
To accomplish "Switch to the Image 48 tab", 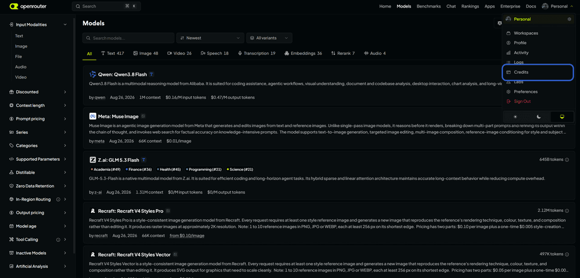I will [x=146, y=53].
